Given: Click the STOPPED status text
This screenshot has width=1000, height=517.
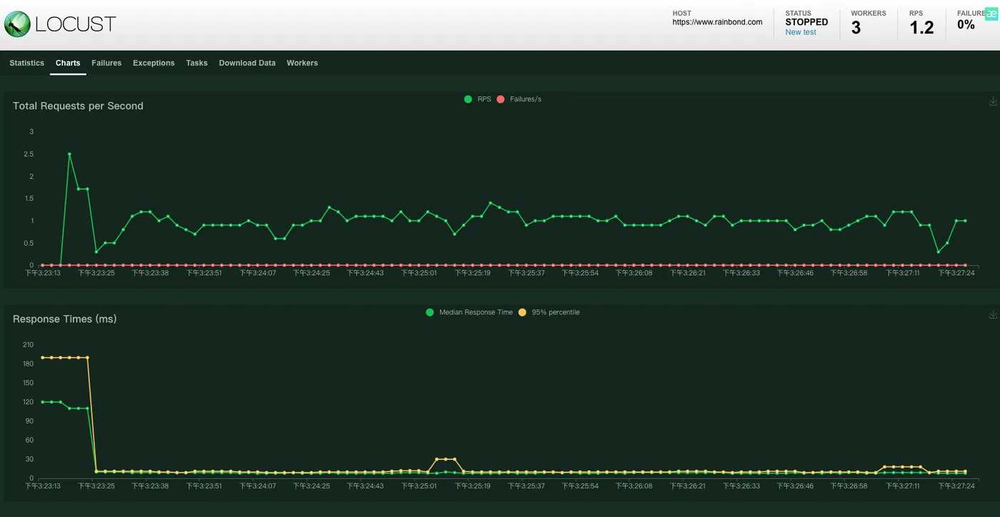Looking at the screenshot, I should point(806,22).
